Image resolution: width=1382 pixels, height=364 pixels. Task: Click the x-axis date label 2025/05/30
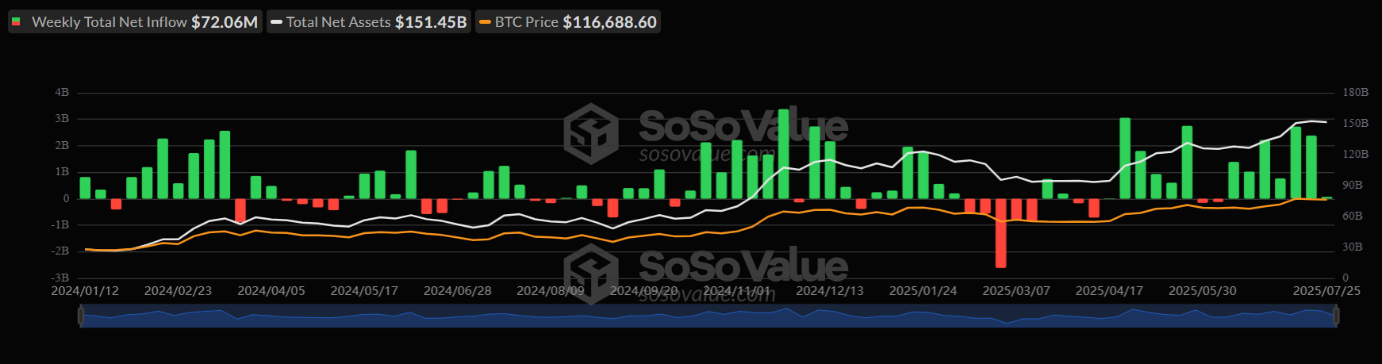(x=1202, y=291)
